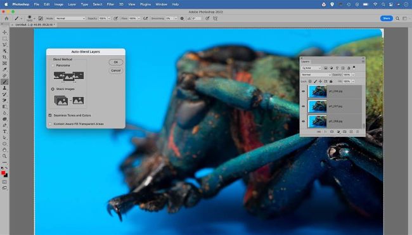Select the Crop tool
This screenshot has width=412, height=235.
click(x=4, y=57)
